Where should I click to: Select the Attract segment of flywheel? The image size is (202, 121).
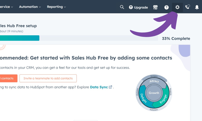pos(154,81)
